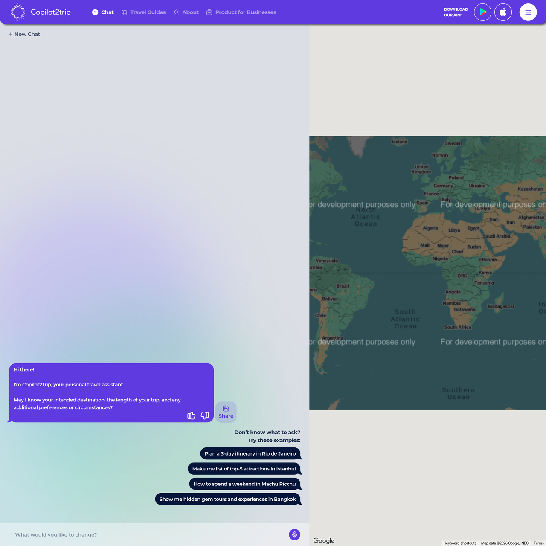Click the Saudi Arabia map label

[x=497, y=236]
